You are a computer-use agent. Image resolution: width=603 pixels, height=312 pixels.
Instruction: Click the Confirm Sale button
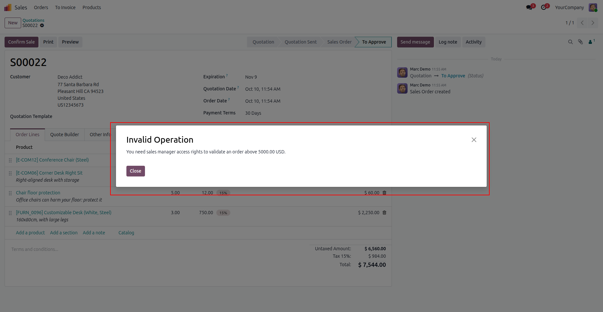point(22,42)
